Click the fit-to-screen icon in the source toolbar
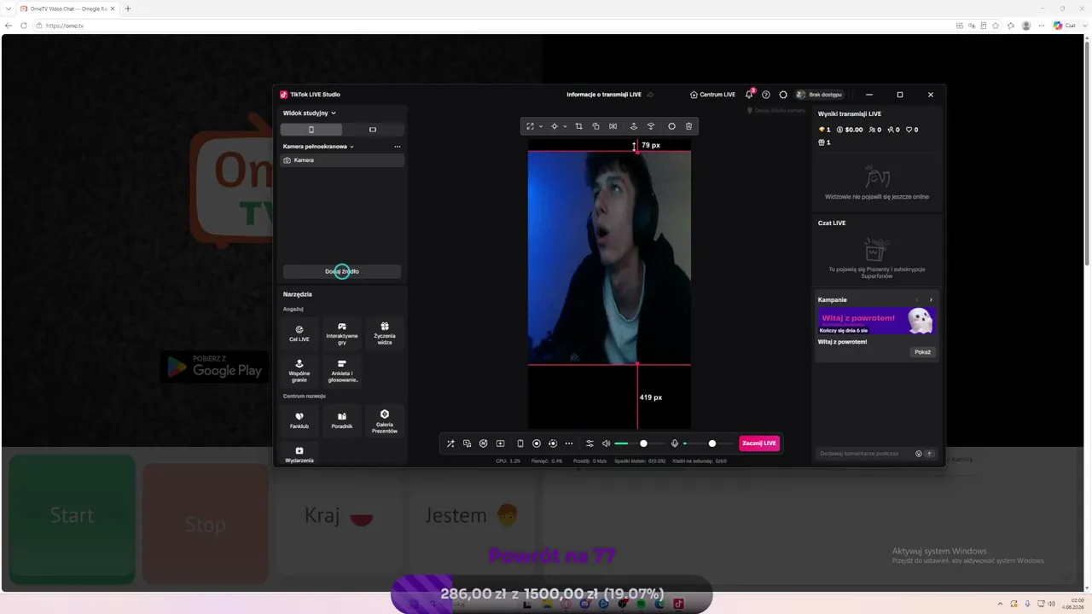This screenshot has height=614, width=1092. 530,126
